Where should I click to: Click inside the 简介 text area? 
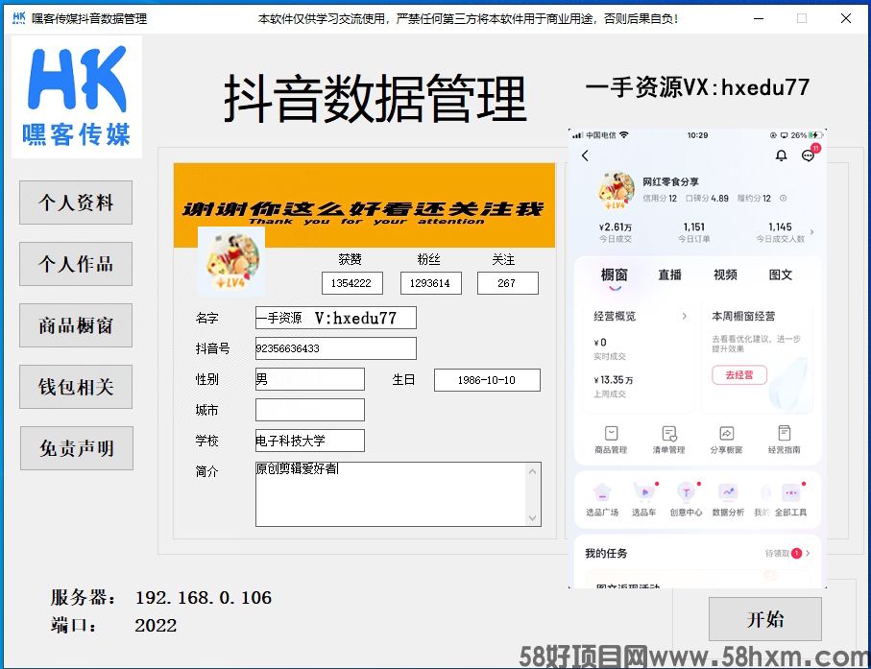[391, 494]
